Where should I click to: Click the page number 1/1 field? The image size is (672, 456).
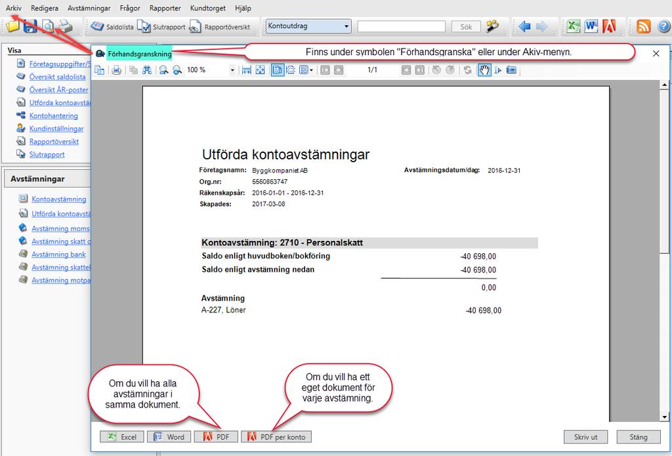click(x=373, y=70)
